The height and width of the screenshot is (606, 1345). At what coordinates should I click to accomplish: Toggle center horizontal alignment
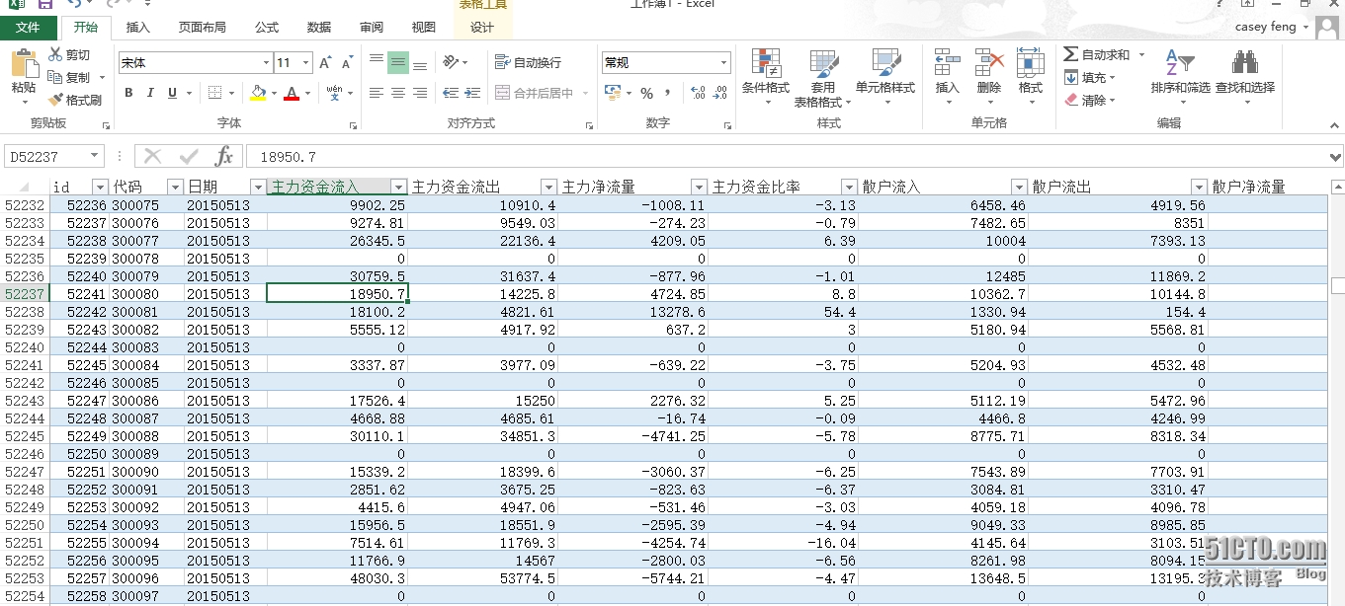[x=398, y=93]
